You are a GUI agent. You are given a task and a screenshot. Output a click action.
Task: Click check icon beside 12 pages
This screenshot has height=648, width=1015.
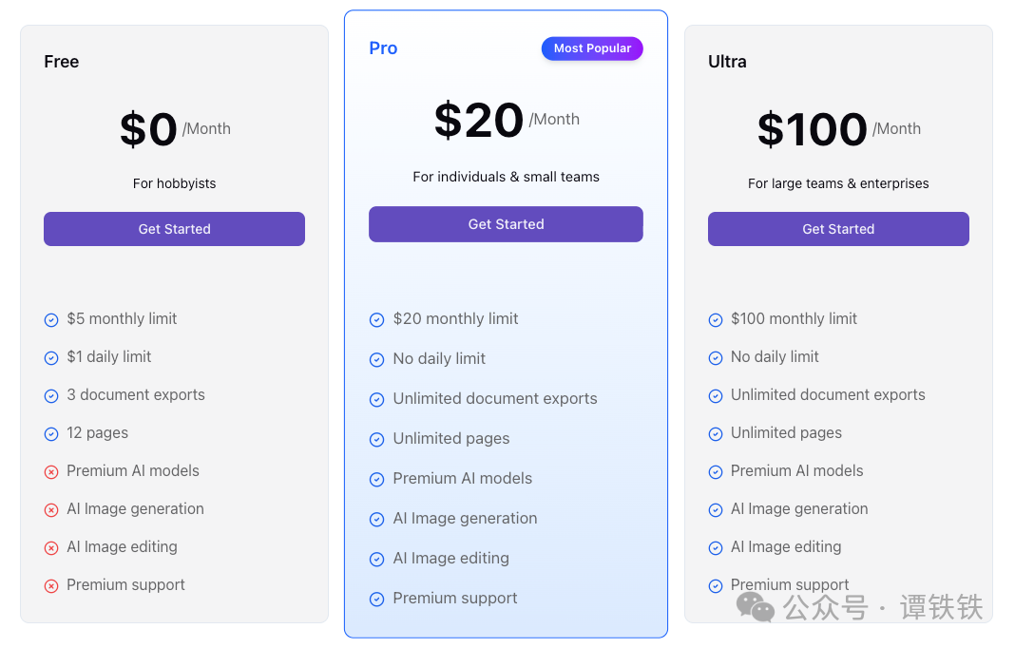tap(51, 434)
